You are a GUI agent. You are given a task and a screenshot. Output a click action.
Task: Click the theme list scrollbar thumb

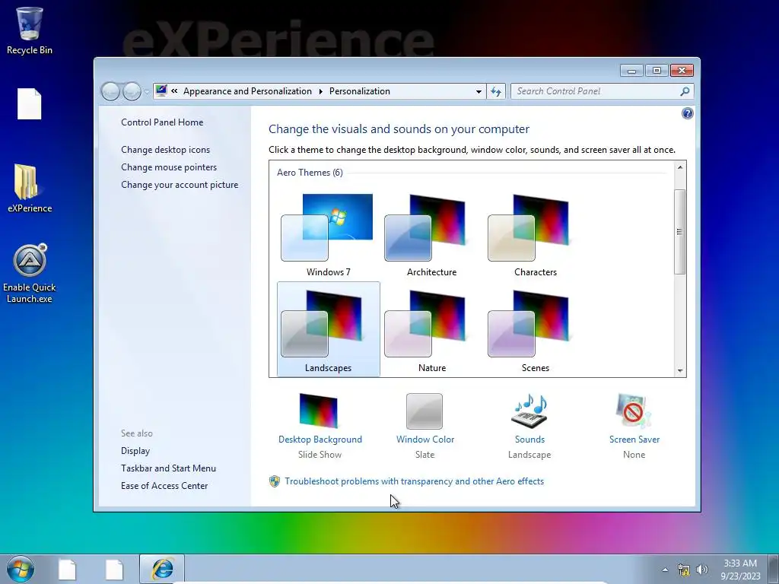click(679, 231)
